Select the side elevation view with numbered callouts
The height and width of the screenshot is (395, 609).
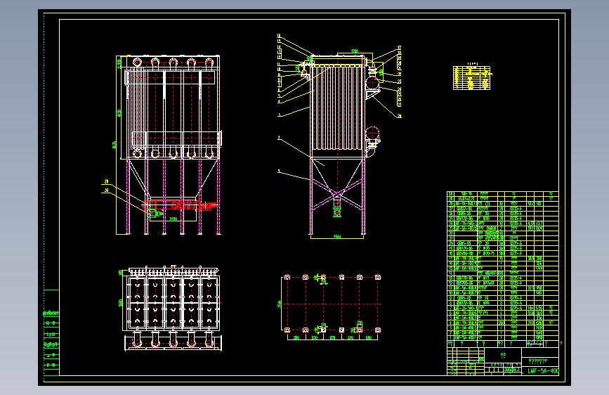pos(339,136)
